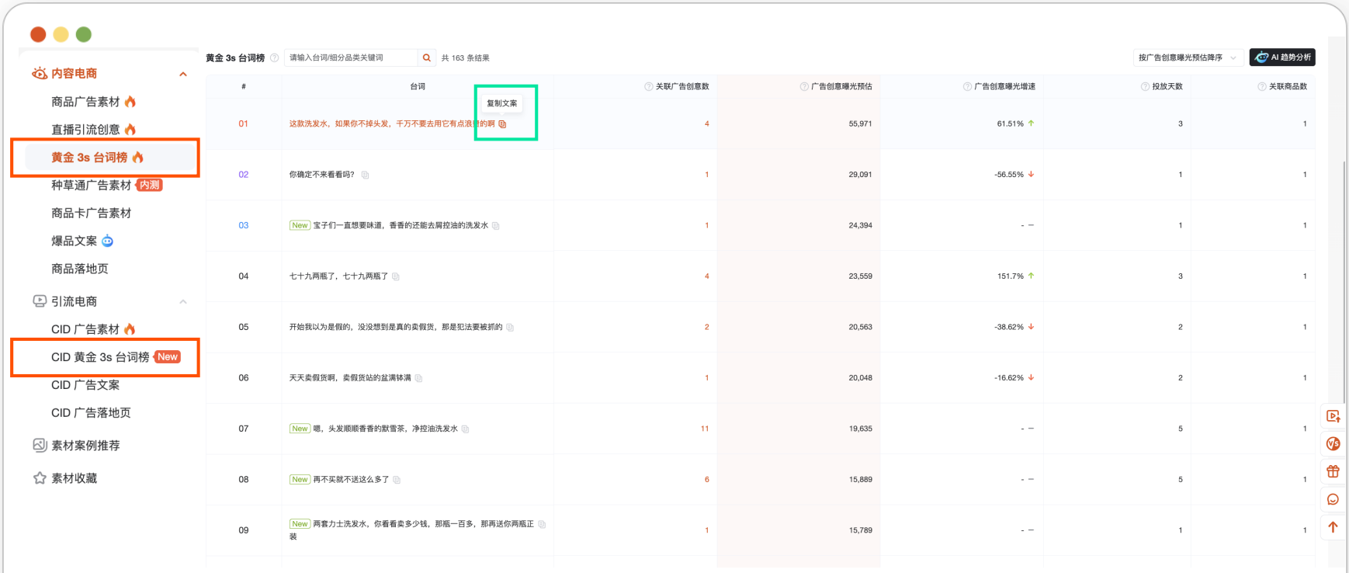Open the VS compare floating icon
Screen dimensions: 1349x573
1333,443
